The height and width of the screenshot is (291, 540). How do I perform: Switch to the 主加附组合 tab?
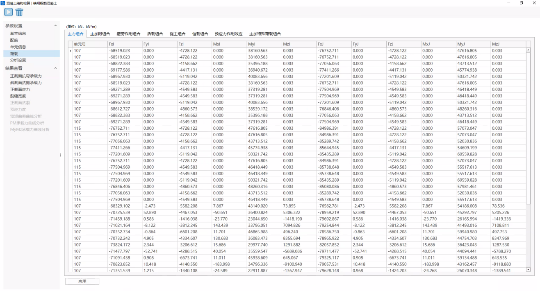coord(100,34)
